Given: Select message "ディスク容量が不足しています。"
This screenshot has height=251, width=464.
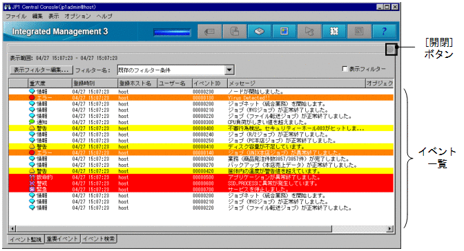Looking at the screenshot, I should coord(267,147).
